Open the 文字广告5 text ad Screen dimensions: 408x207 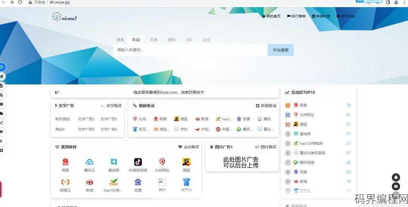coord(86,129)
